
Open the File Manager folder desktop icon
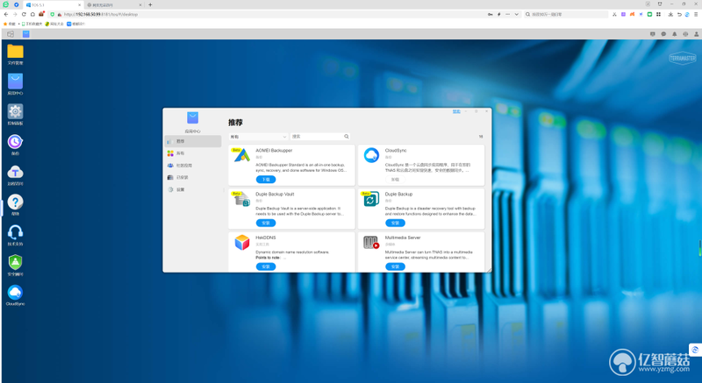pos(15,52)
